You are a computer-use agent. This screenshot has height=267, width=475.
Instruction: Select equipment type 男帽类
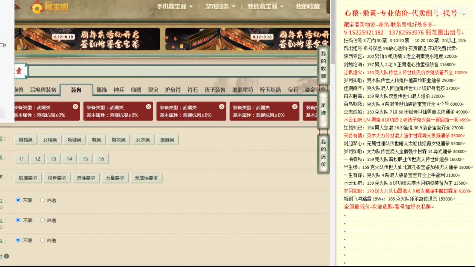coord(26,140)
